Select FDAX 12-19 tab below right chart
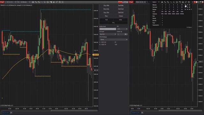Screen dimensions: 204x115 [x=136, y=112]
